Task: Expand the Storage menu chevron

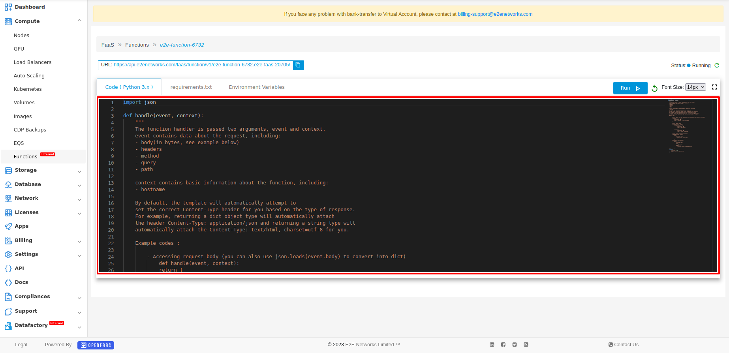Action: click(x=79, y=172)
